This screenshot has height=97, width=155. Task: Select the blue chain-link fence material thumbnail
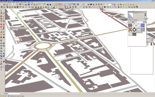point(143,25)
